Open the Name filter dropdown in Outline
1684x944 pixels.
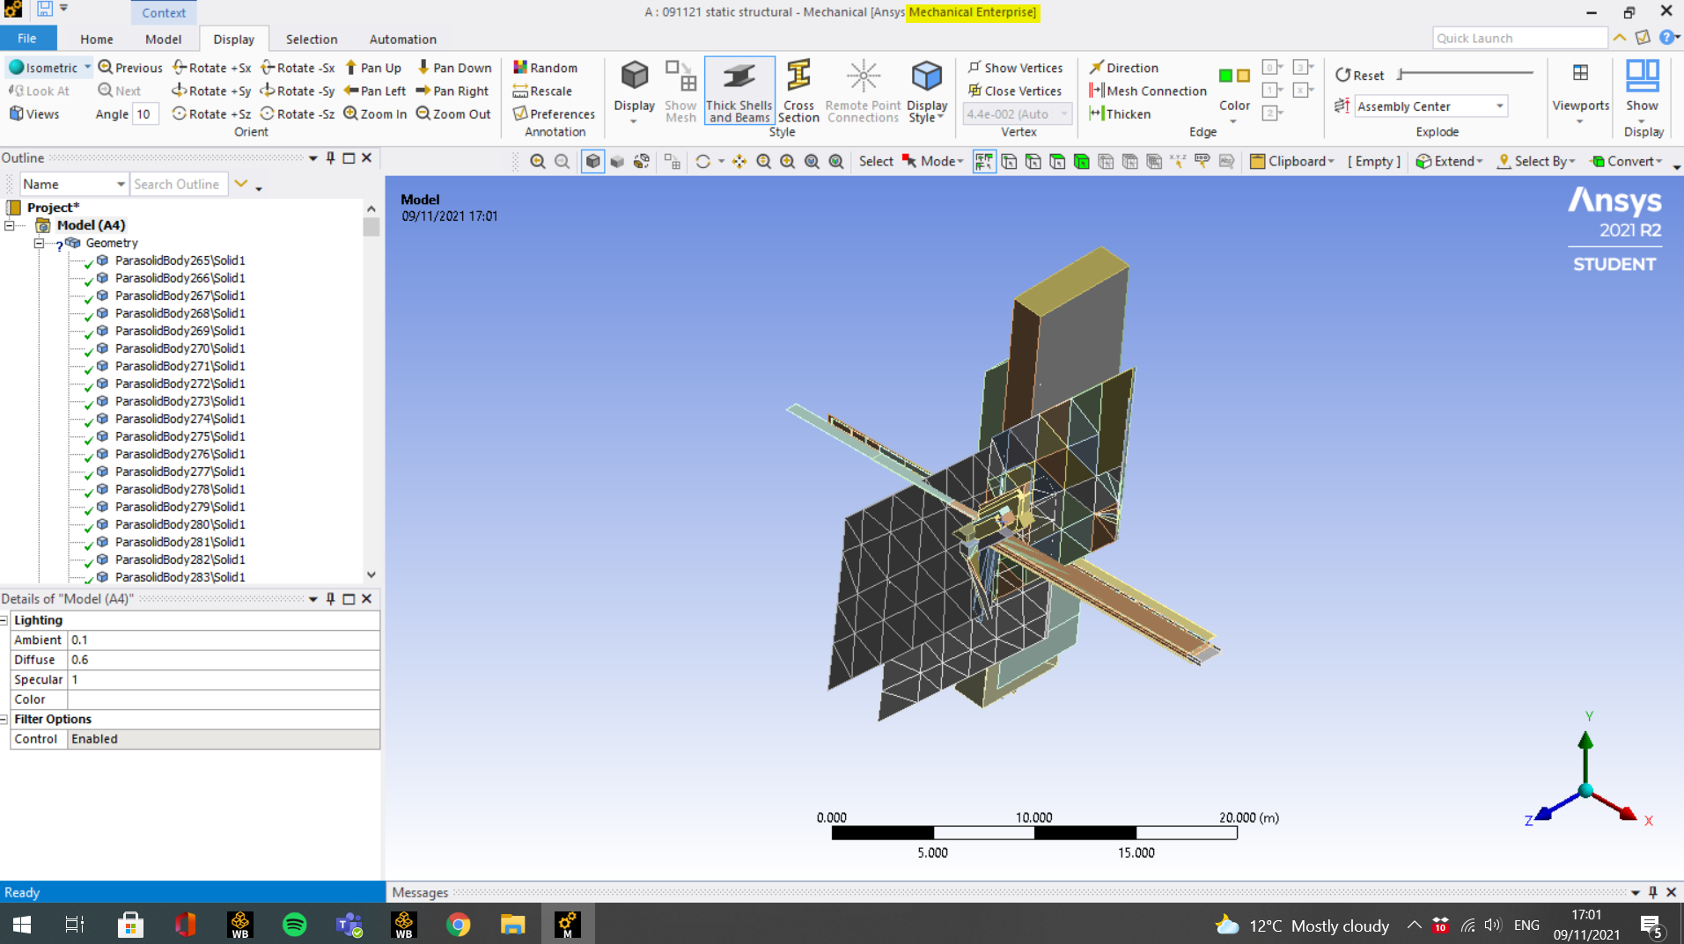(x=121, y=184)
